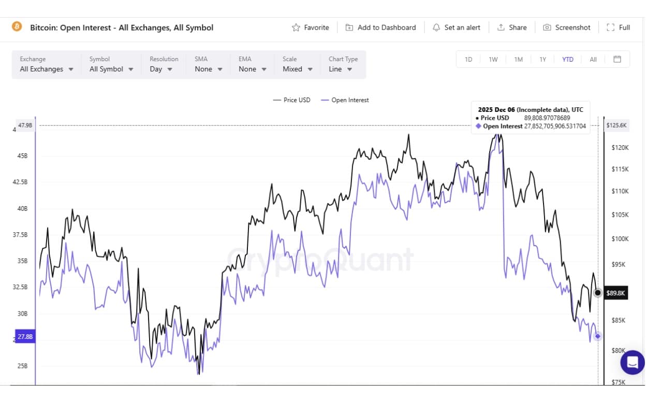Take a Screenshot of the chart
The image size is (646, 398).
[567, 27]
